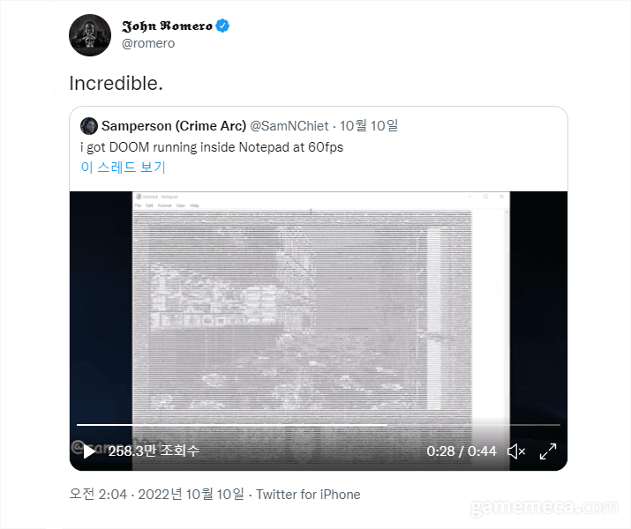631x529 pixels.
Task: Open John Romero's profile picture
Action: tap(90, 35)
